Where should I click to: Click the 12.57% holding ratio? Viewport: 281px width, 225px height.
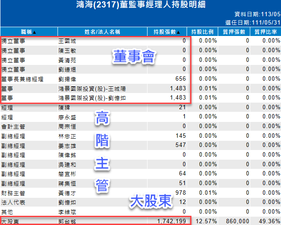click(206, 221)
